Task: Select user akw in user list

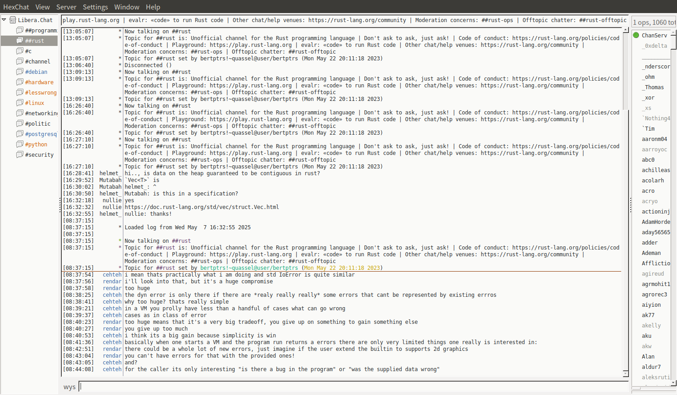Action: (646, 346)
